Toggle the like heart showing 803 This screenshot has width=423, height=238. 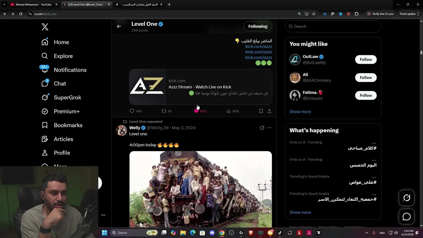(200, 111)
